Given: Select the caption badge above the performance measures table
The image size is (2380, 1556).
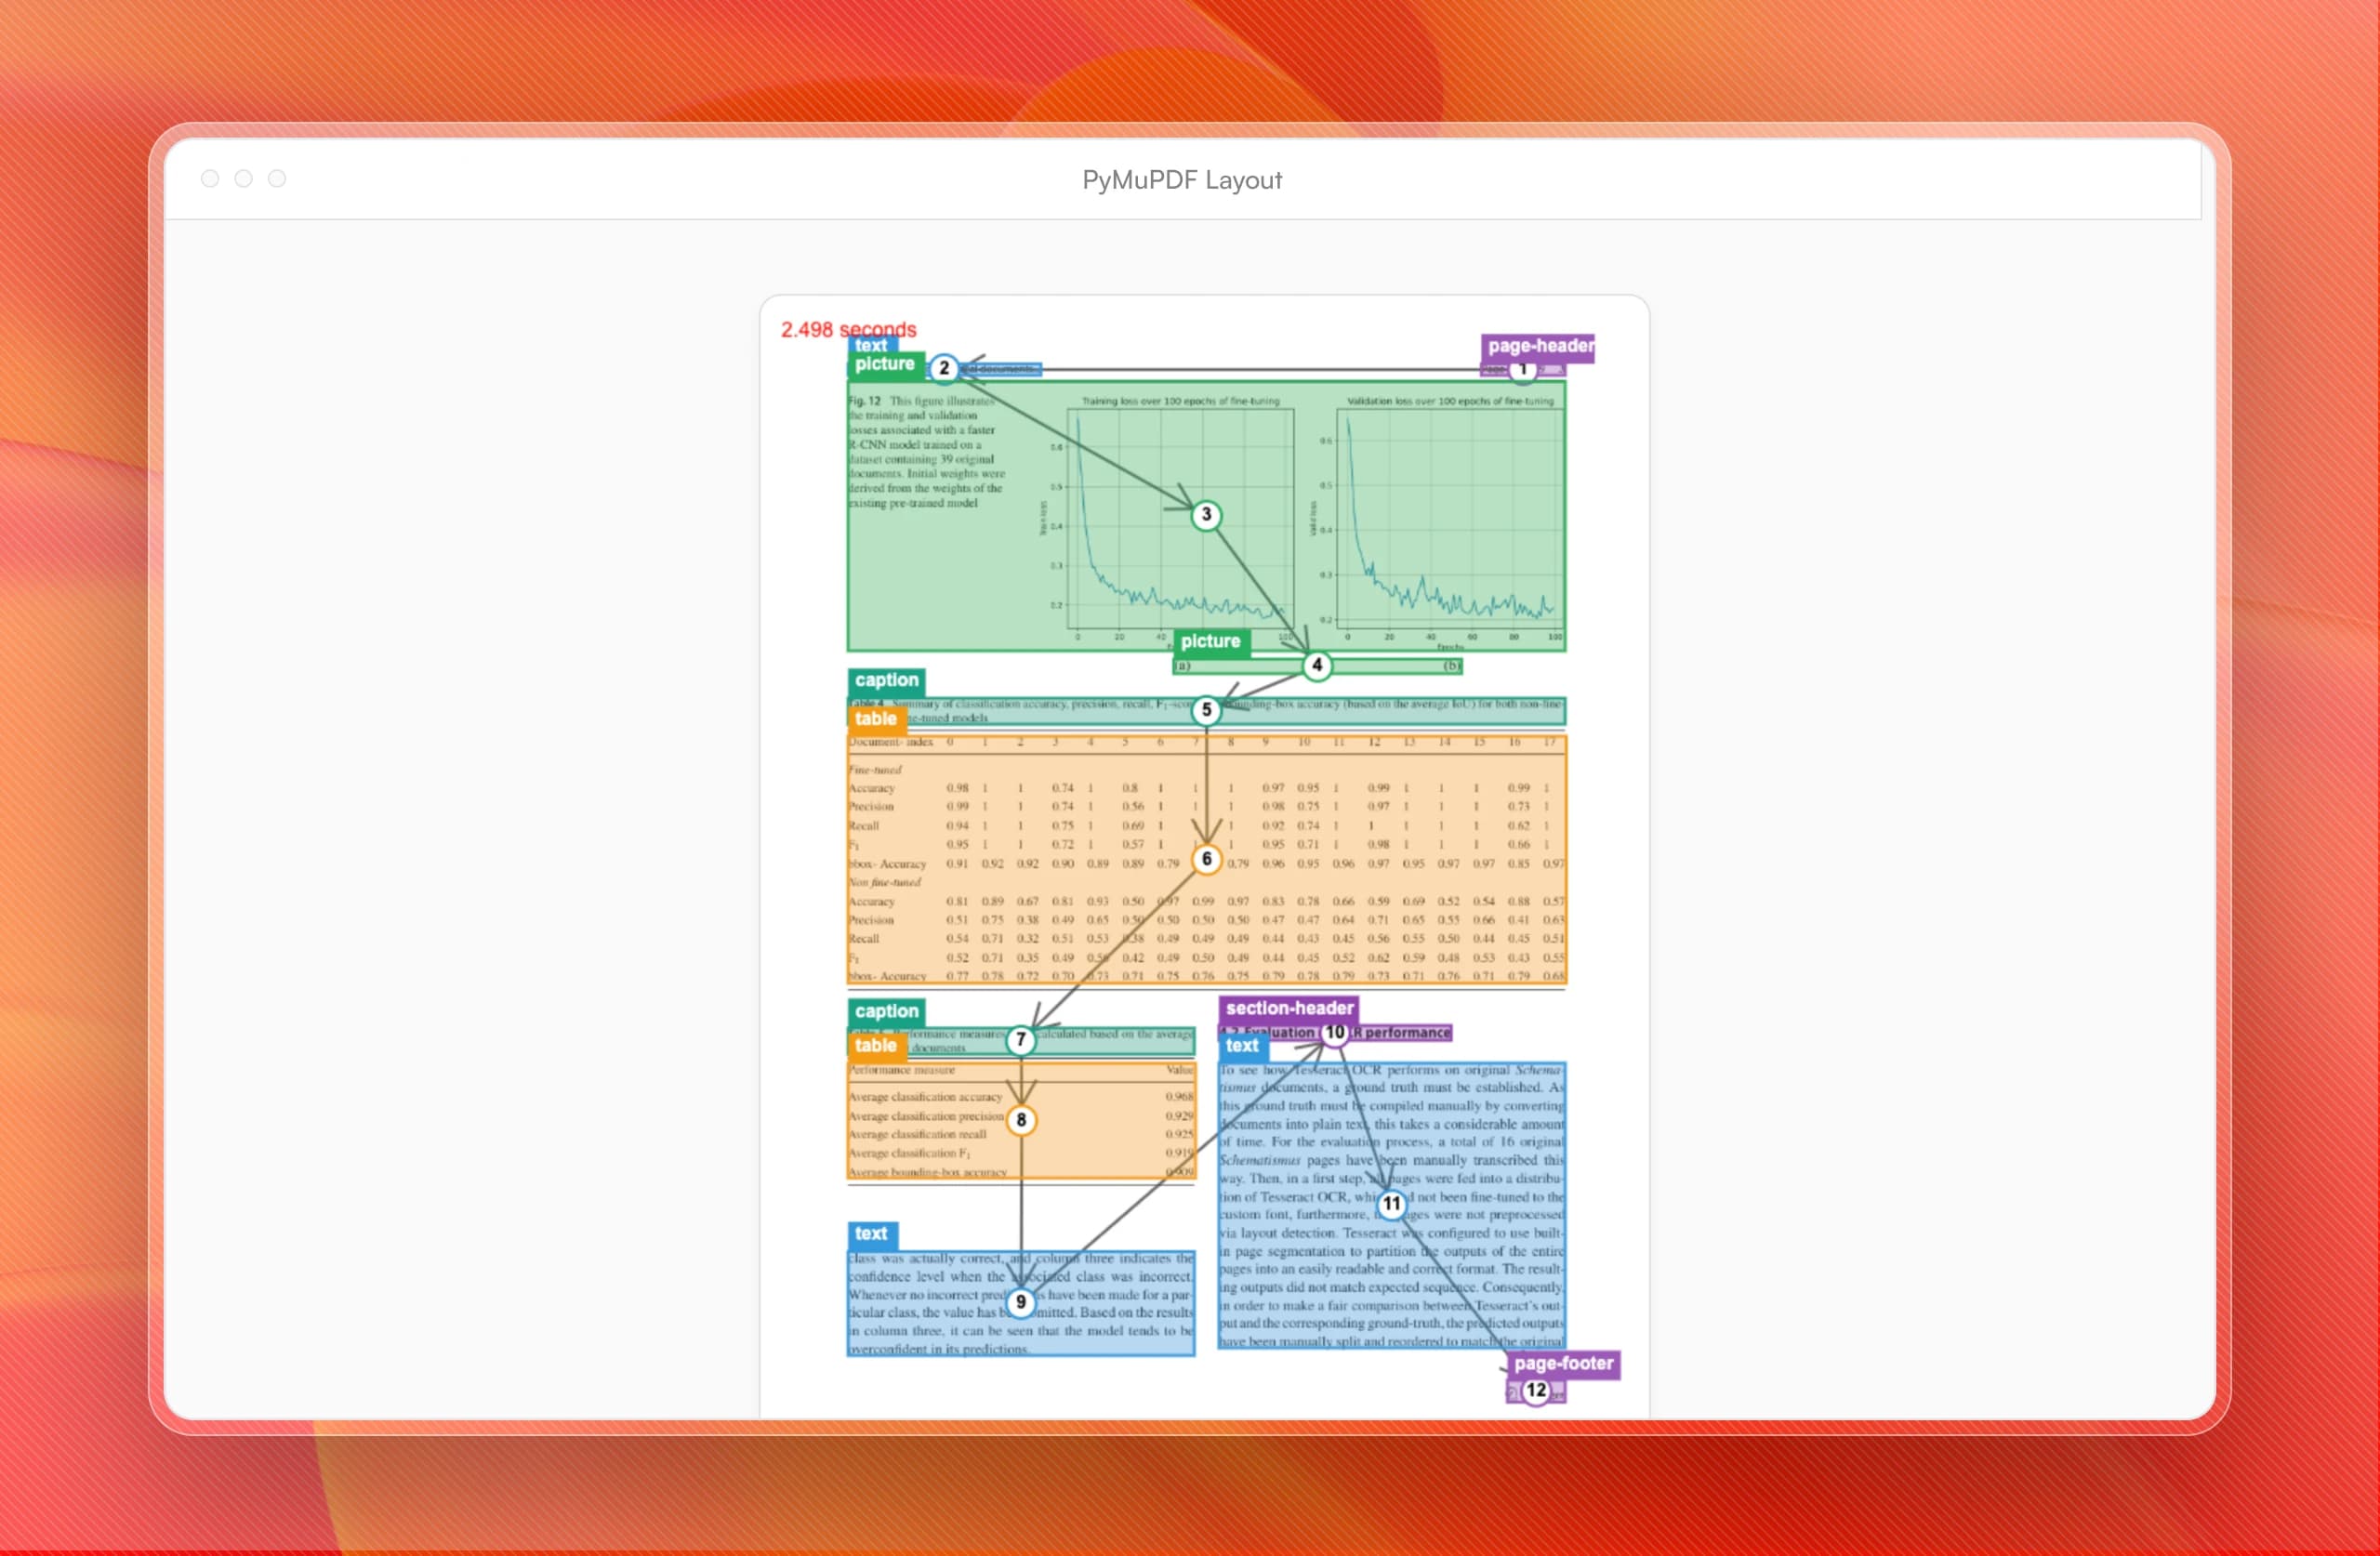Looking at the screenshot, I should tap(886, 1011).
